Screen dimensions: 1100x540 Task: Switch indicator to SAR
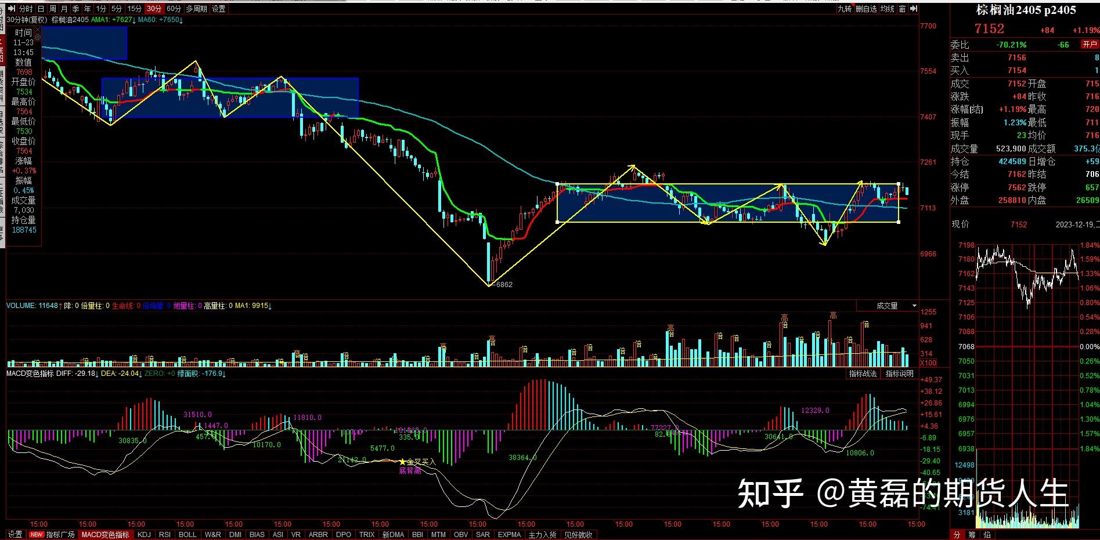click(x=483, y=535)
